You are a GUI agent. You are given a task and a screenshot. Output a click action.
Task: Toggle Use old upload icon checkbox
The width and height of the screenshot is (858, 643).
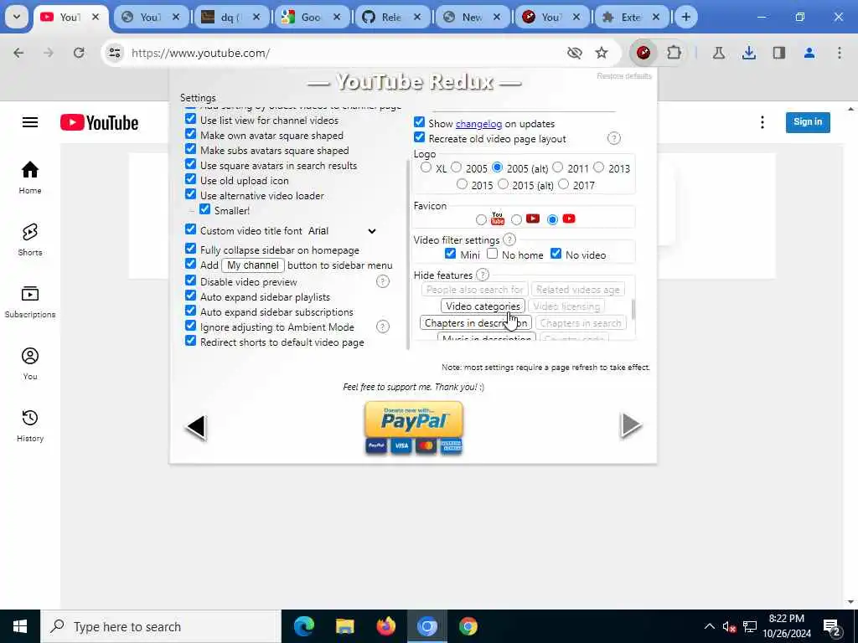(x=190, y=179)
